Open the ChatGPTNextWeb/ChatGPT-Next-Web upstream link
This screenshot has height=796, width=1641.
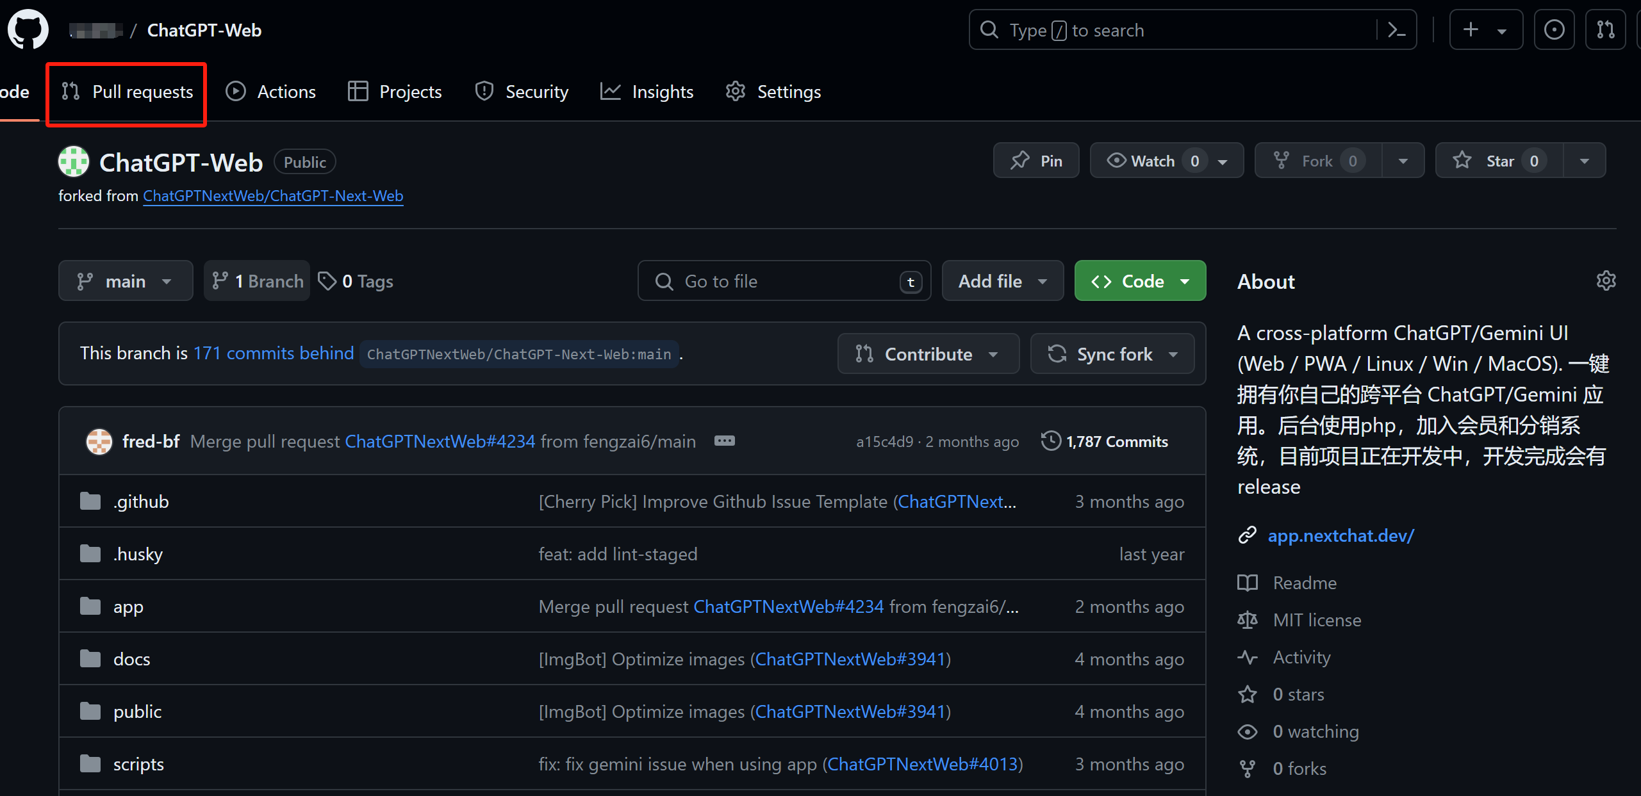pos(273,195)
